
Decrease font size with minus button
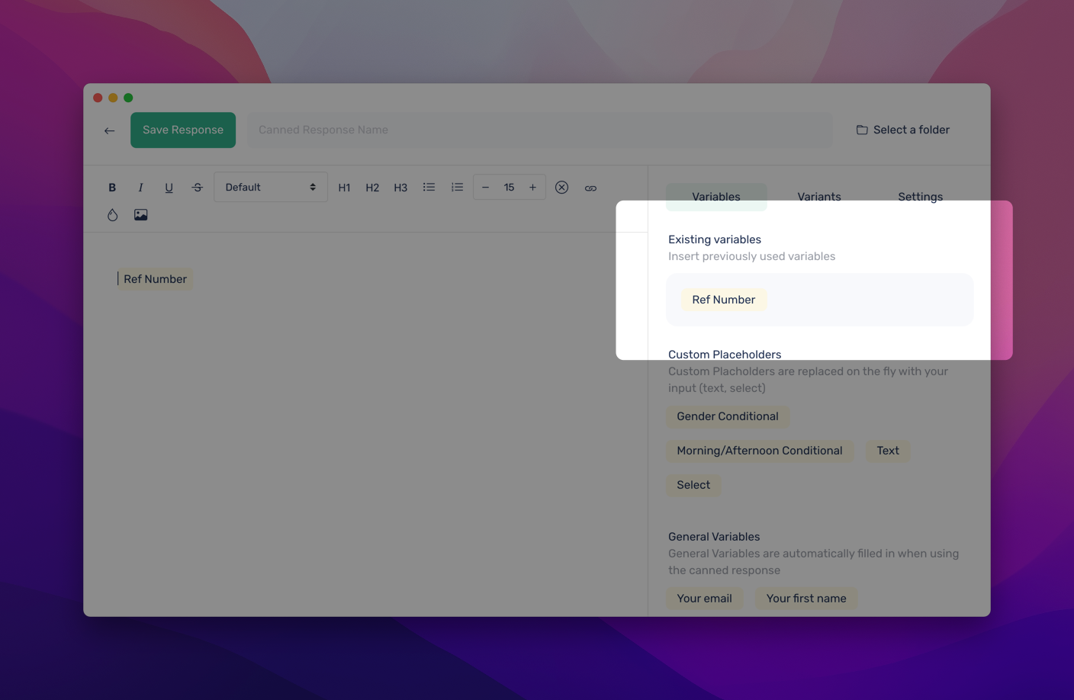pyautogui.click(x=485, y=188)
